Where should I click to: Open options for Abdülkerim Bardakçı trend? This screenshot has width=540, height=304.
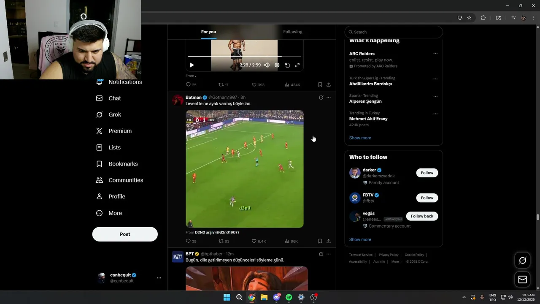[435, 79]
